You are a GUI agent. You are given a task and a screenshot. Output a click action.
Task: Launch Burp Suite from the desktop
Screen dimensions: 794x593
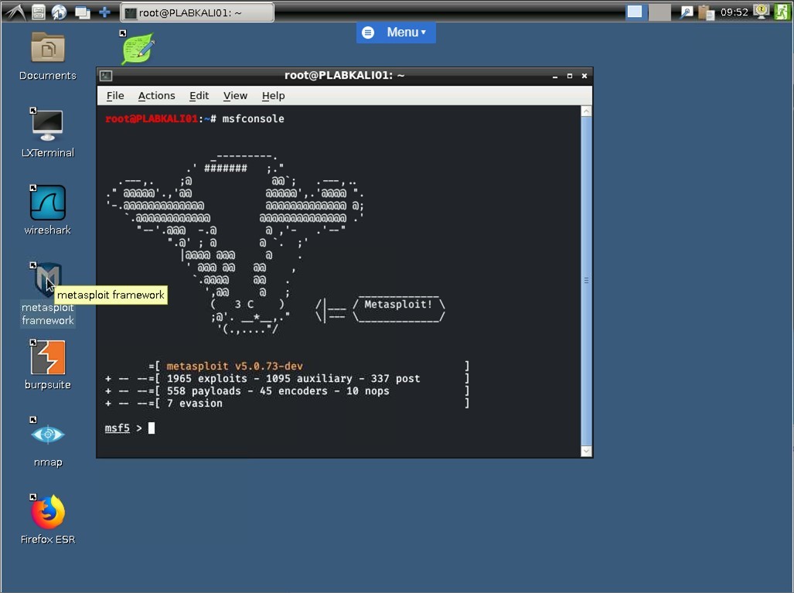tap(47, 358)
